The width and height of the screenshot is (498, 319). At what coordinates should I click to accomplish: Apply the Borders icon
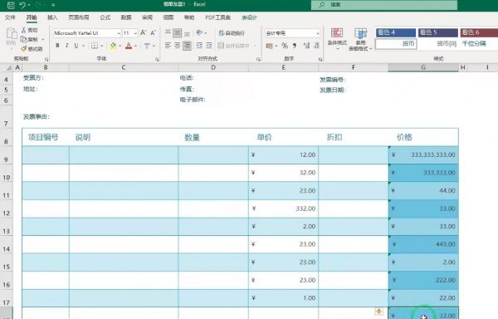coord(95,46)
